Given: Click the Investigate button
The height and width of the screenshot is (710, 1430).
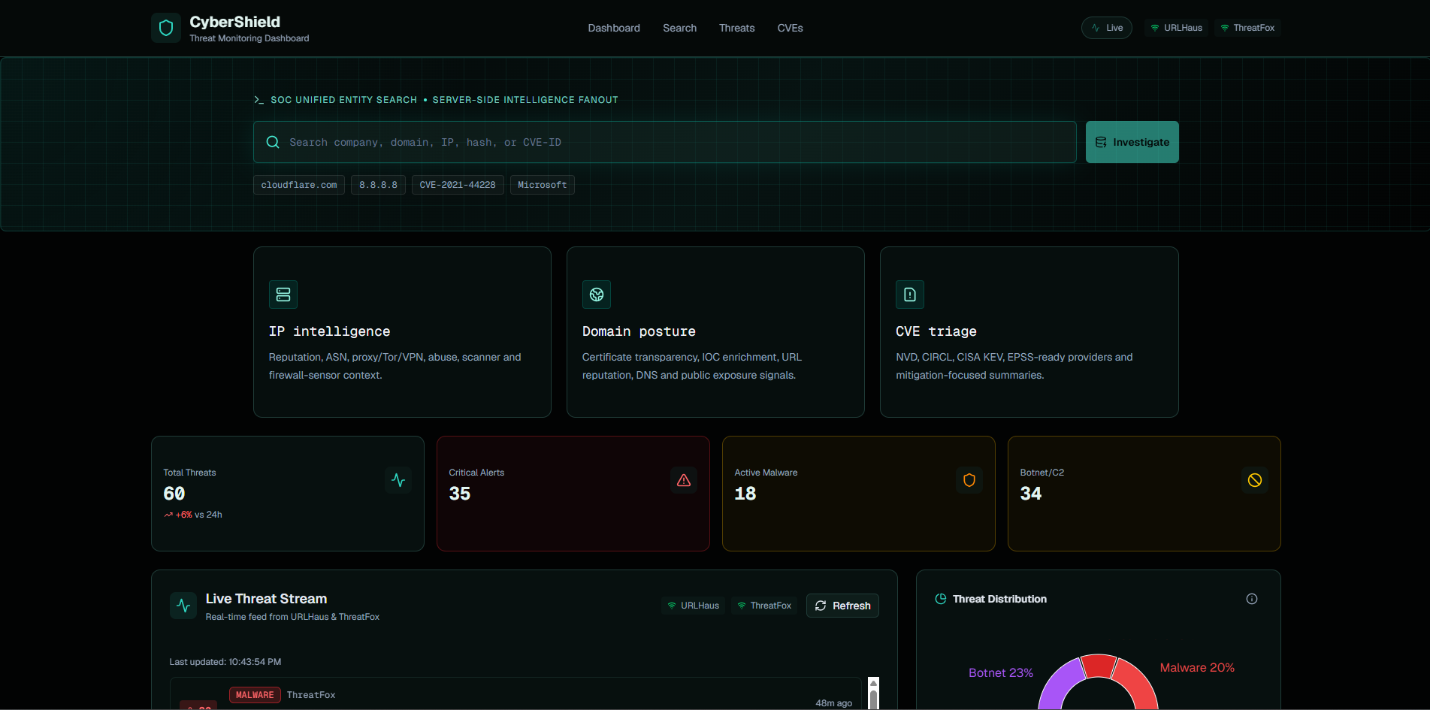Looking at the screenshot, I should coord(1132,142).
